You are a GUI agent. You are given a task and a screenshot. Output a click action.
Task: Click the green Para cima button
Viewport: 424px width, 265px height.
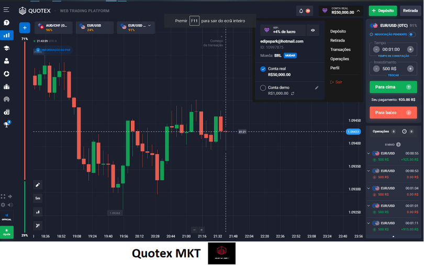393,87
